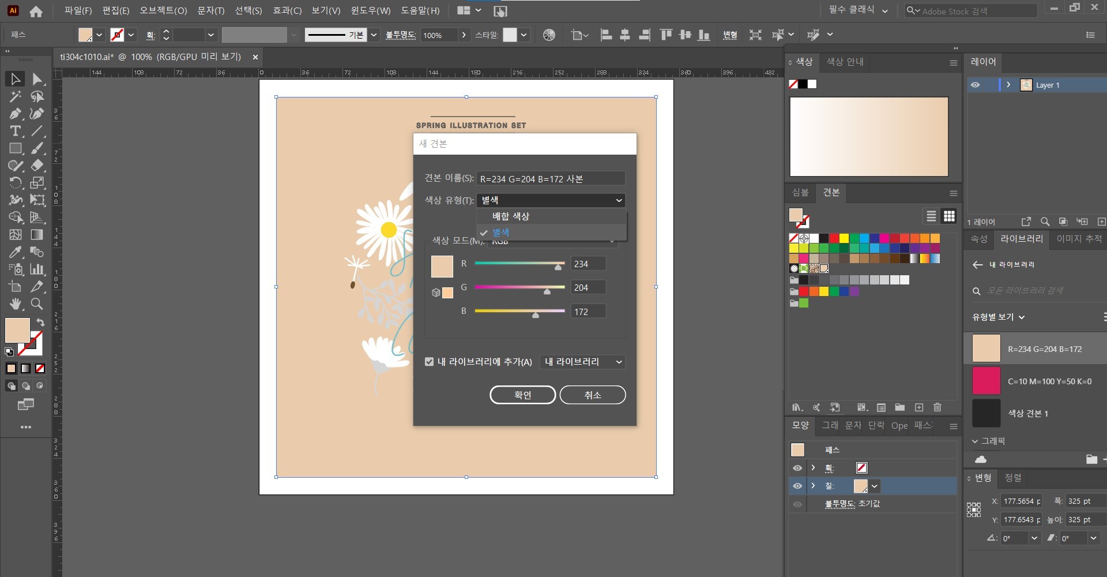Click the 확인 button
The width and height of the screenshot is (1107, 577).
pyautogui.click(x=522, y=395)
